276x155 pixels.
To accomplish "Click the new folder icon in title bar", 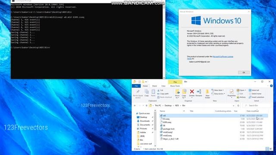I will (143, 82).
